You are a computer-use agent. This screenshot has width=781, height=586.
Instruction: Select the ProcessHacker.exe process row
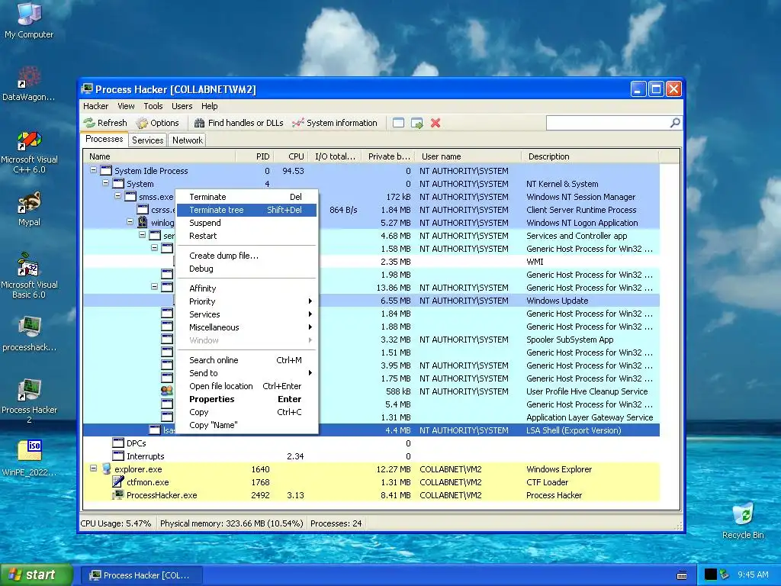[x=371, y=495]
